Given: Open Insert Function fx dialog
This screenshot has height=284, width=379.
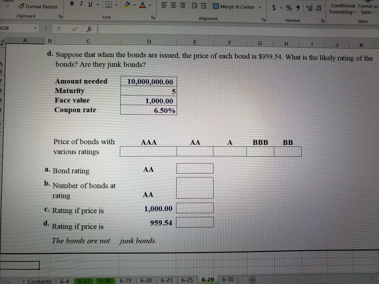Looking at the screenshot, I should (x=89, y=29).
